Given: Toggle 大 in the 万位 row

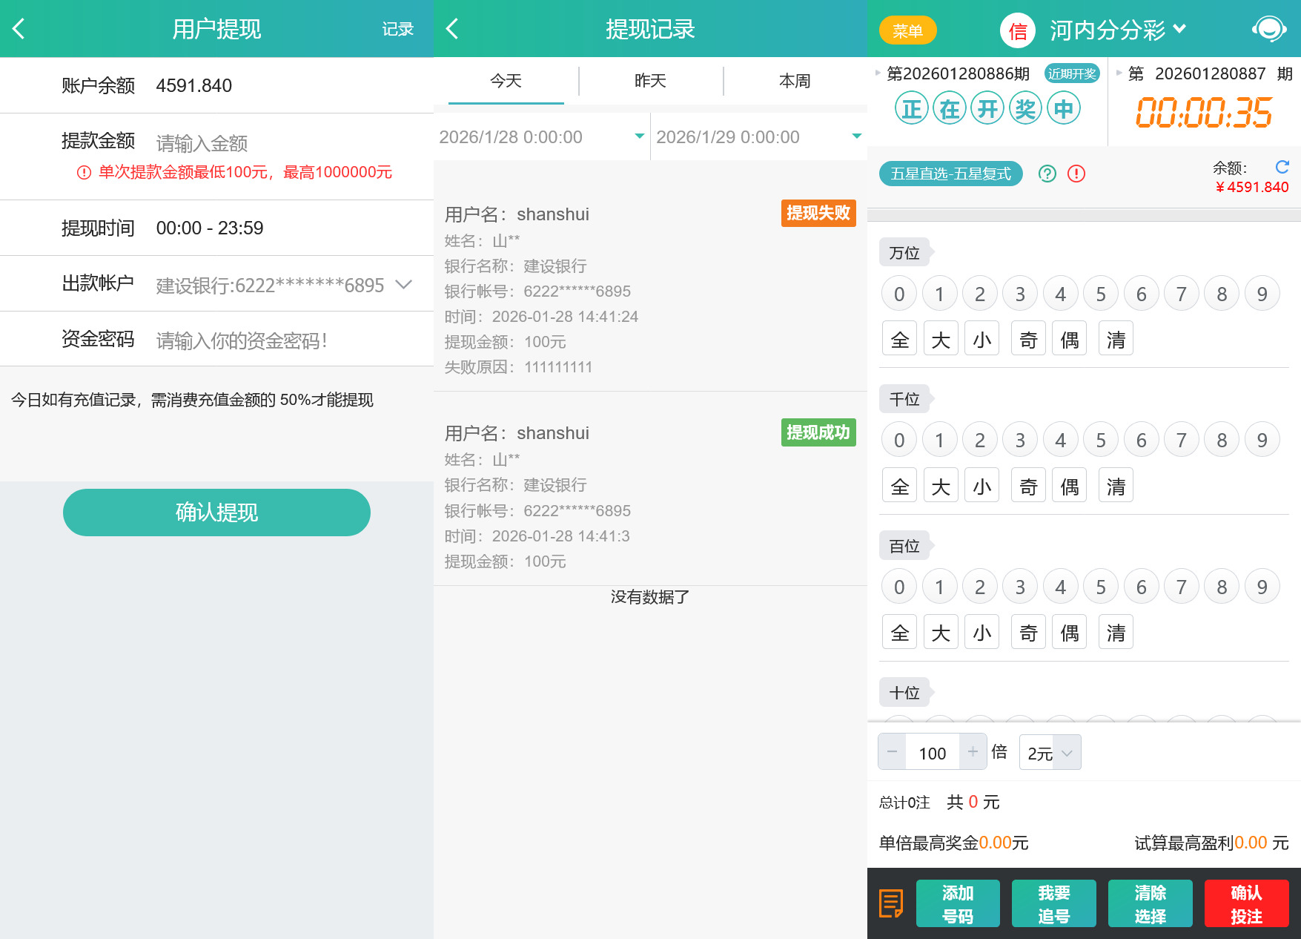Looking at the screenshot, I should [940, 337].
